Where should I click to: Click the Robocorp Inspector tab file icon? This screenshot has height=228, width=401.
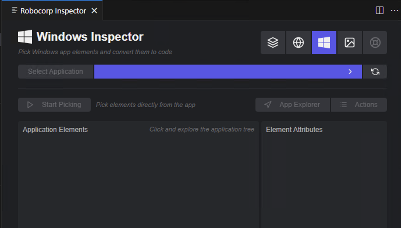tap(15, 10)
